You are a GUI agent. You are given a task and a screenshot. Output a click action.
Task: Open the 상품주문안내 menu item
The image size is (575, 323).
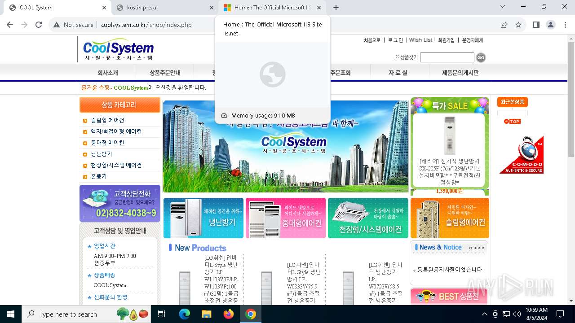pos(165,73)
